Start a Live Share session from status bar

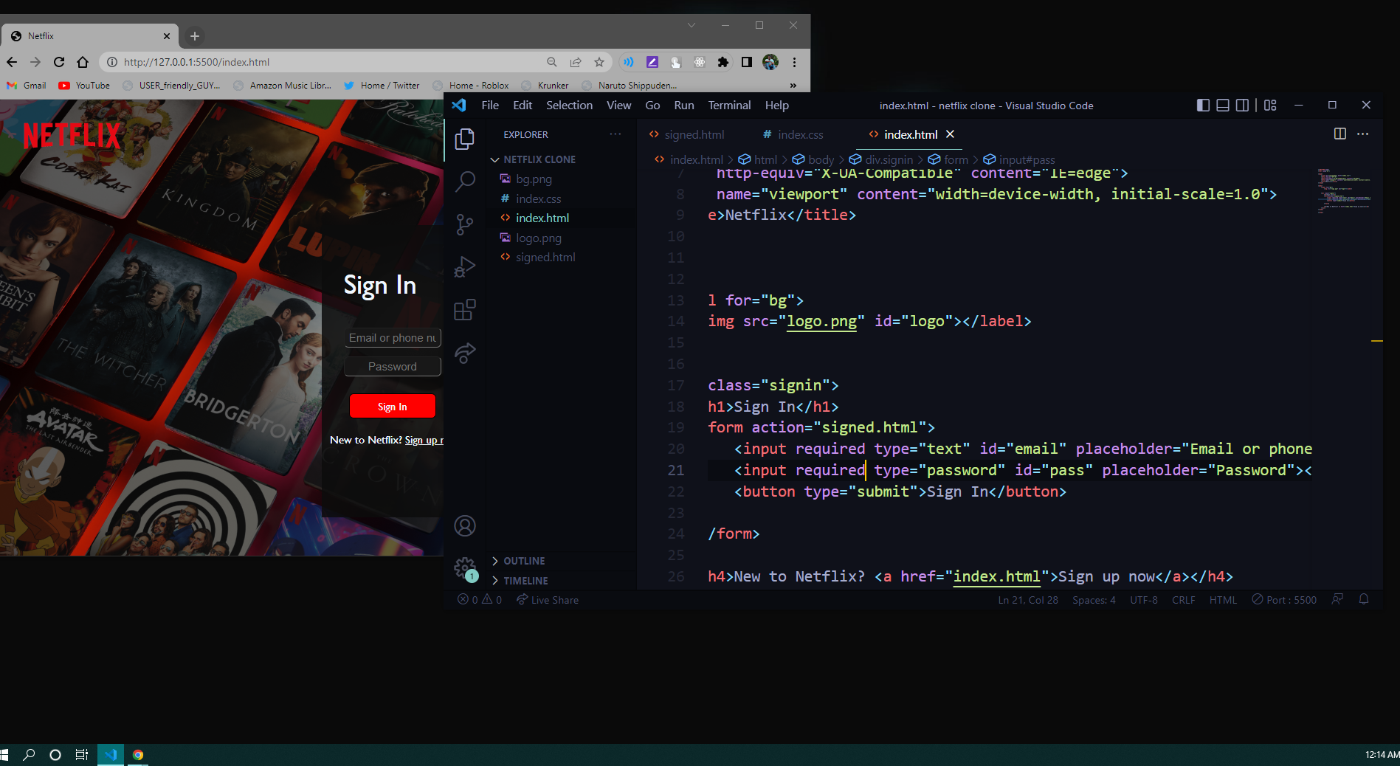(547, 599)
